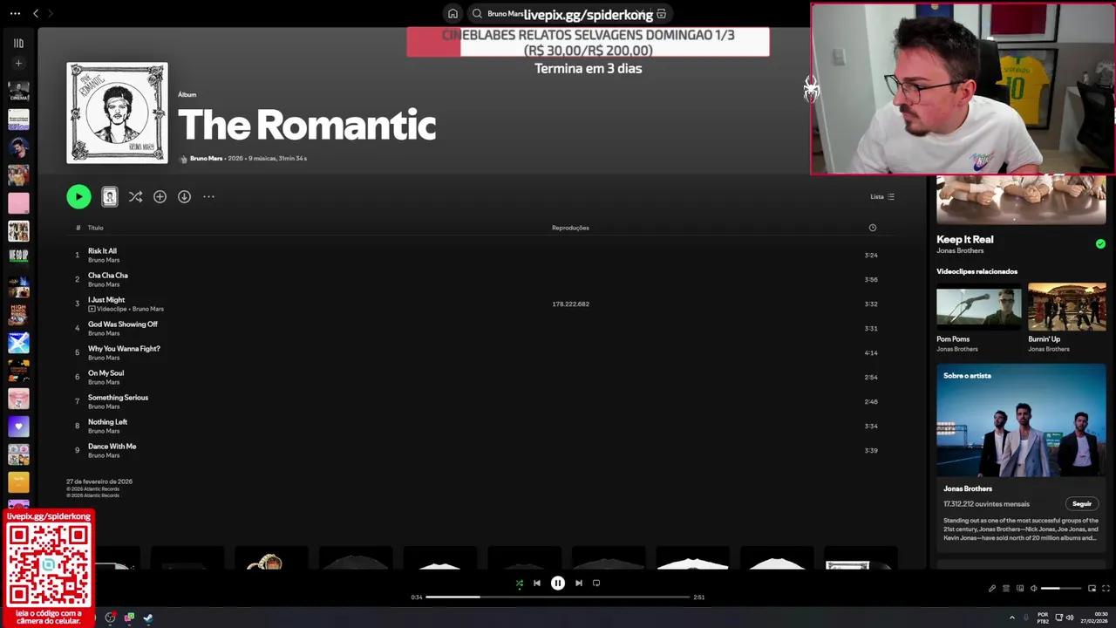Show hidden icons in Windows system tray
Viewport: 1116px width, 628px height.
point(1012,618)
